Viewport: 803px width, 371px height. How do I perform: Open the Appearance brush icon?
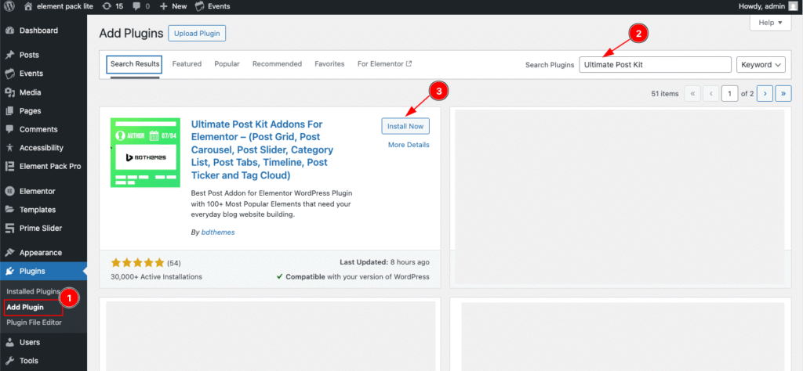[x=9, y=253]
